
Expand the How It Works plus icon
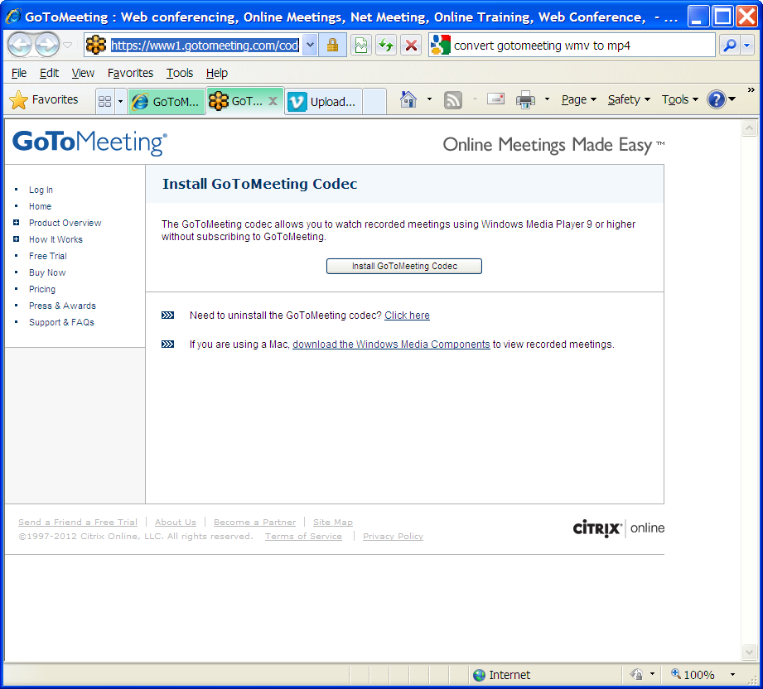pyautogui.click(x=16, y=238)
